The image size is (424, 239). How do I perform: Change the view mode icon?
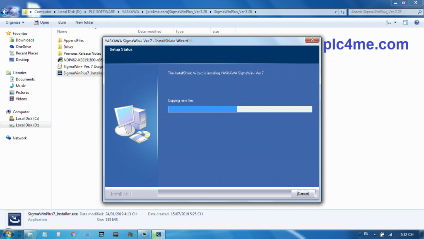[x=388, y=22]
